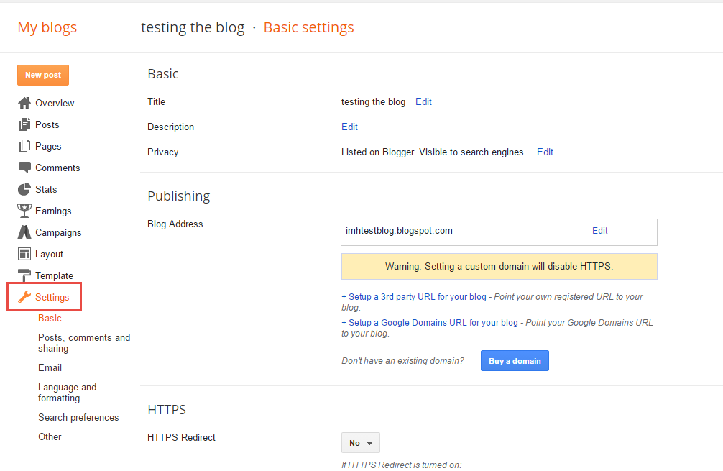Edit the blog title

click(x=423, y=101)
